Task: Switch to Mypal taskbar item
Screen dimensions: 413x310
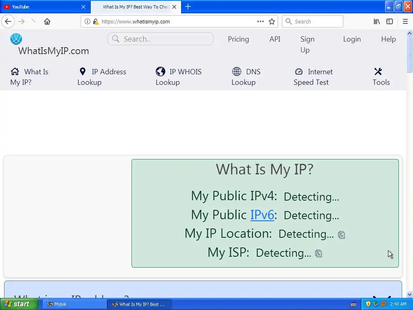Action: [x=75, y=304]
